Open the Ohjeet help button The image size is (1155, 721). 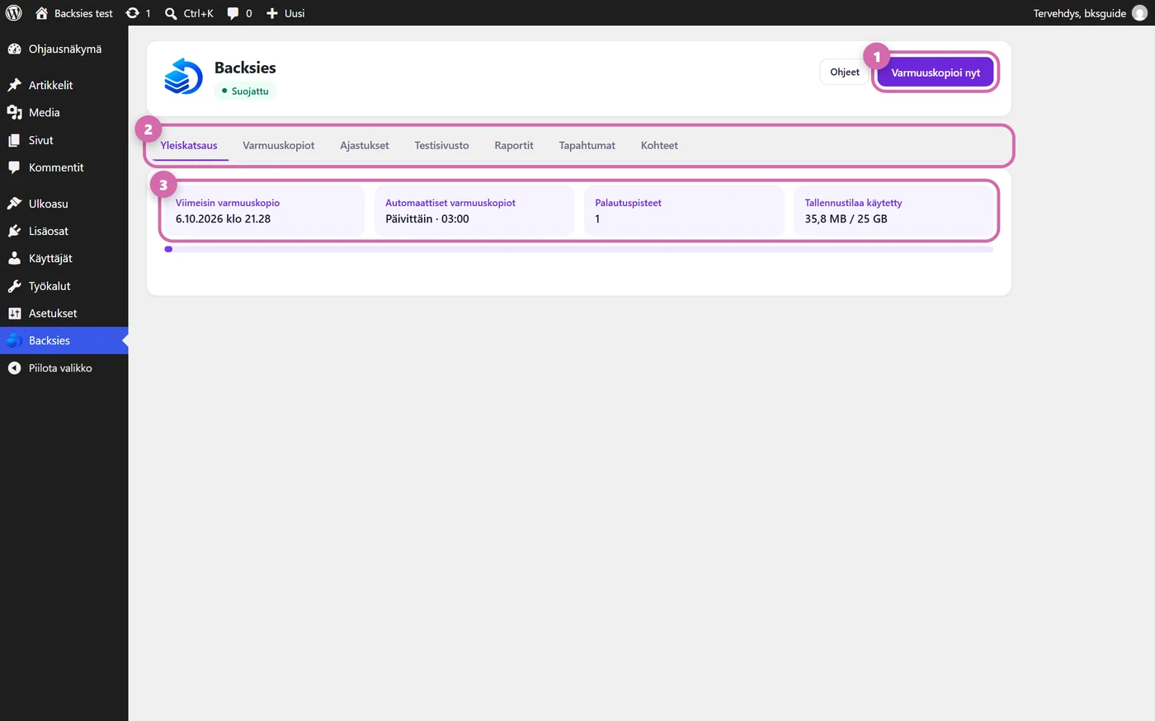845,72
